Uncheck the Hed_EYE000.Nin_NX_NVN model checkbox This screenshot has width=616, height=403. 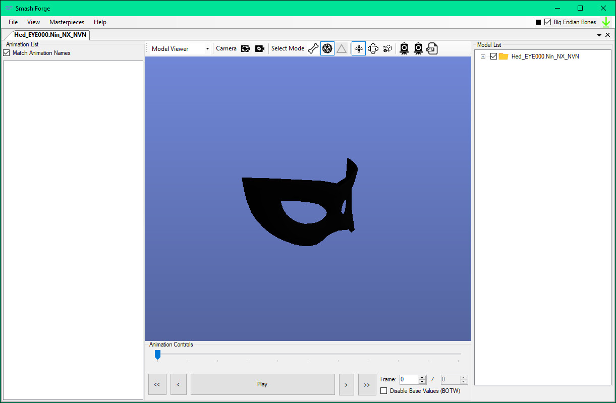click(493, 56)
